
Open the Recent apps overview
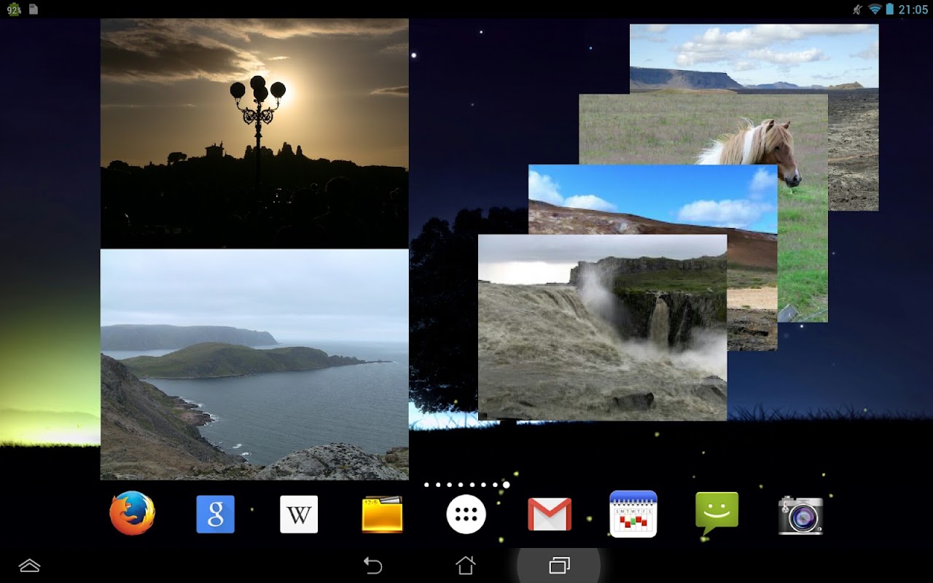point(559,566)
